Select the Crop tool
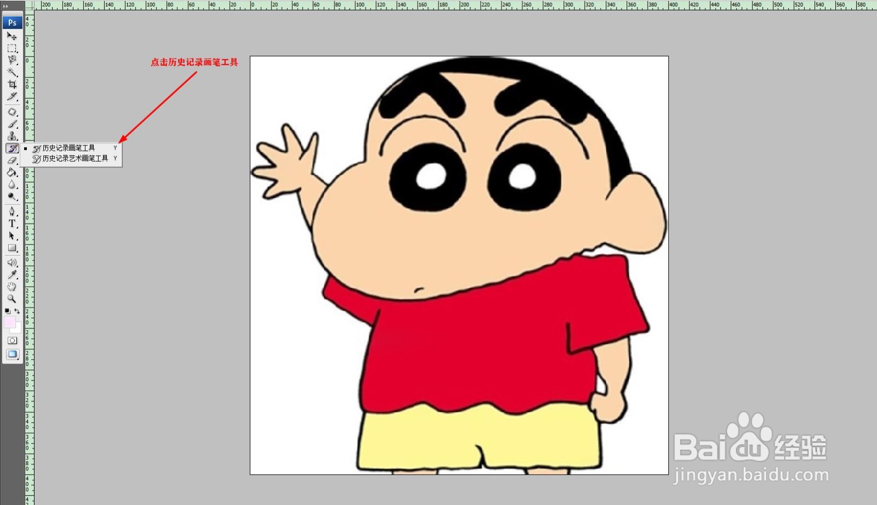The width and height of the screenshot is (877, 505). (12, 84)
